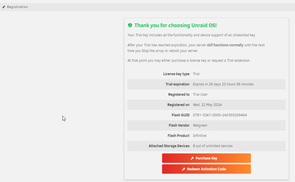The image size is (295, 182).
Task: Click the Registered on date value
Action: click(207, 105)
